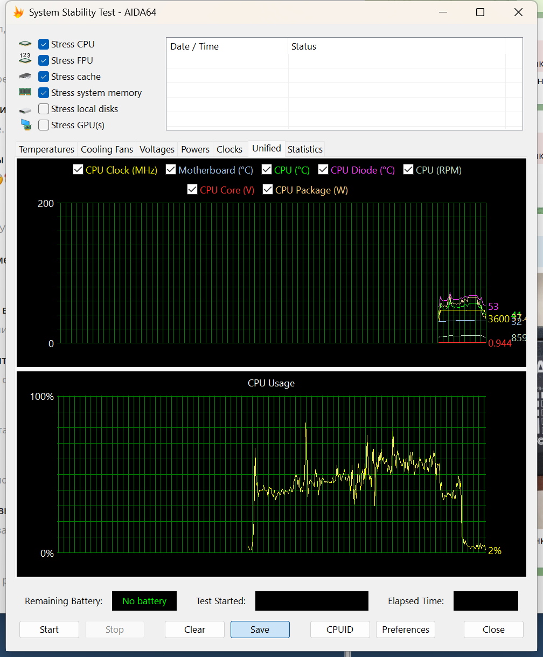The width and height of the screenshot is (543, 657).
Task: Click the 123 FPU icon
Action: [x=25, y=60]
